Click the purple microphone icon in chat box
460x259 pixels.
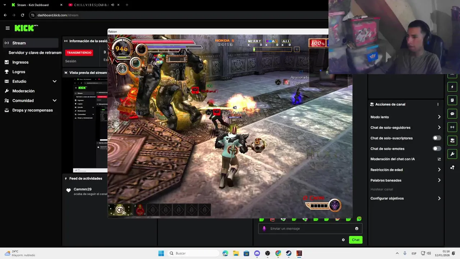264,228
